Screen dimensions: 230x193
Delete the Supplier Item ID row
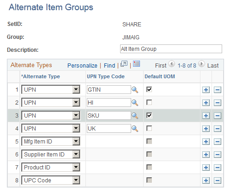pyautogui.click(x=218, y=155)
